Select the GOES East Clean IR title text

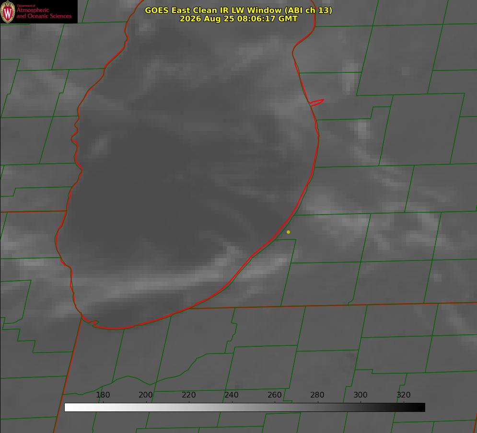coord(238,10)
